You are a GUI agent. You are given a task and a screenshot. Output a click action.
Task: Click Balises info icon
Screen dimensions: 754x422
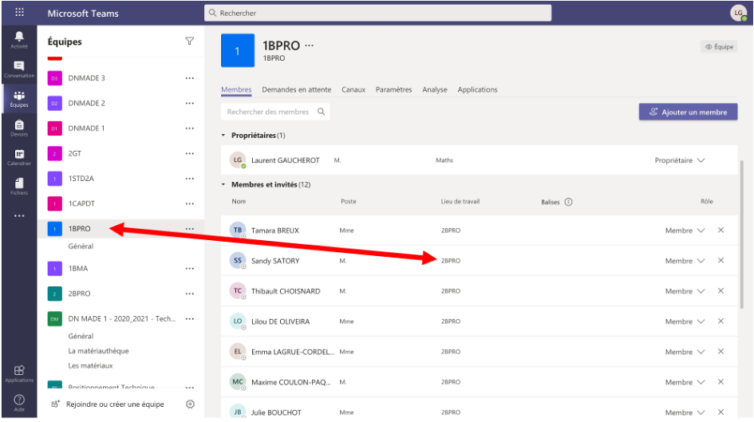(568, 202)
